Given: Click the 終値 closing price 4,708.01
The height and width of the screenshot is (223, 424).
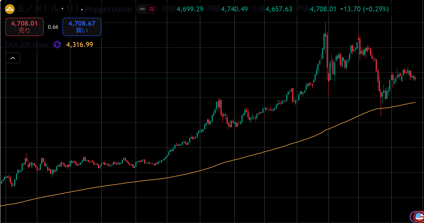Looking at the screenshot, I should [323, 9].
